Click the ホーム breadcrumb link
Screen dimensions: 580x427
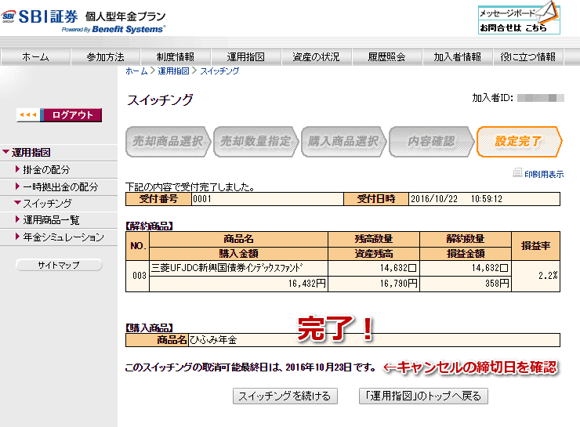(136, 71)
